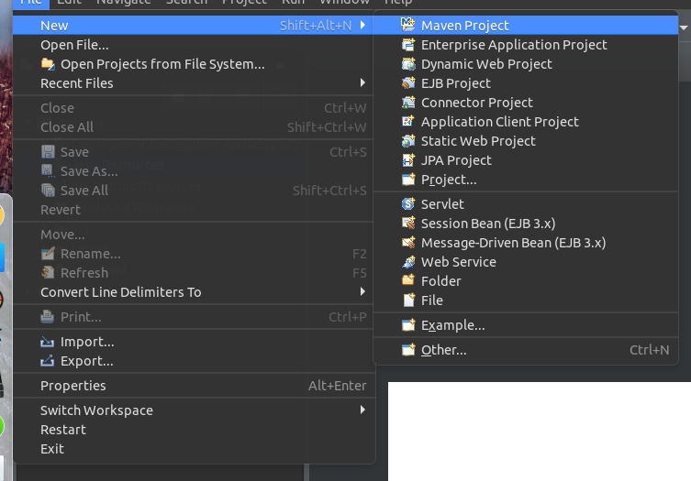Click the new Folder icon
This screenshot has height=481, width=691.
408,280
